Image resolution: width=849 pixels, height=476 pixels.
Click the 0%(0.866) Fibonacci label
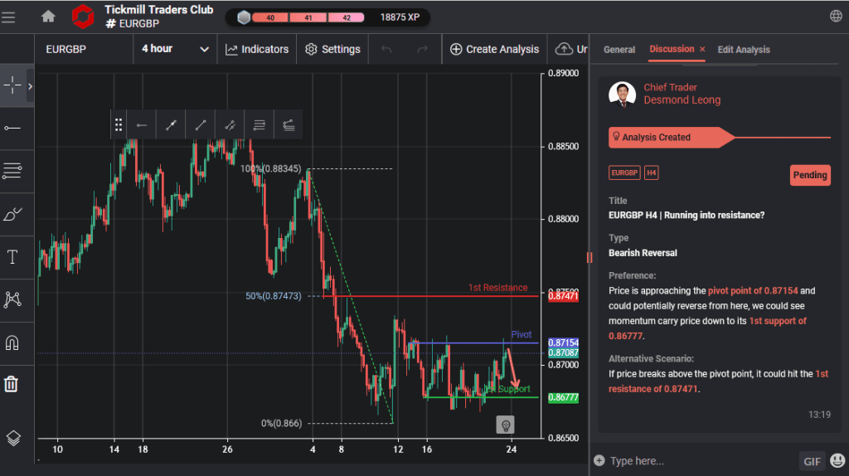click(282, 424)
